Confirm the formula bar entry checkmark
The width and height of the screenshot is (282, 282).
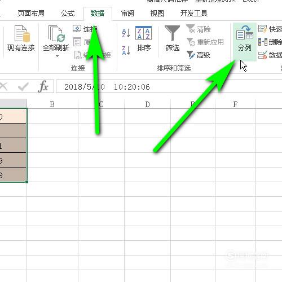(x=23, y=87)
